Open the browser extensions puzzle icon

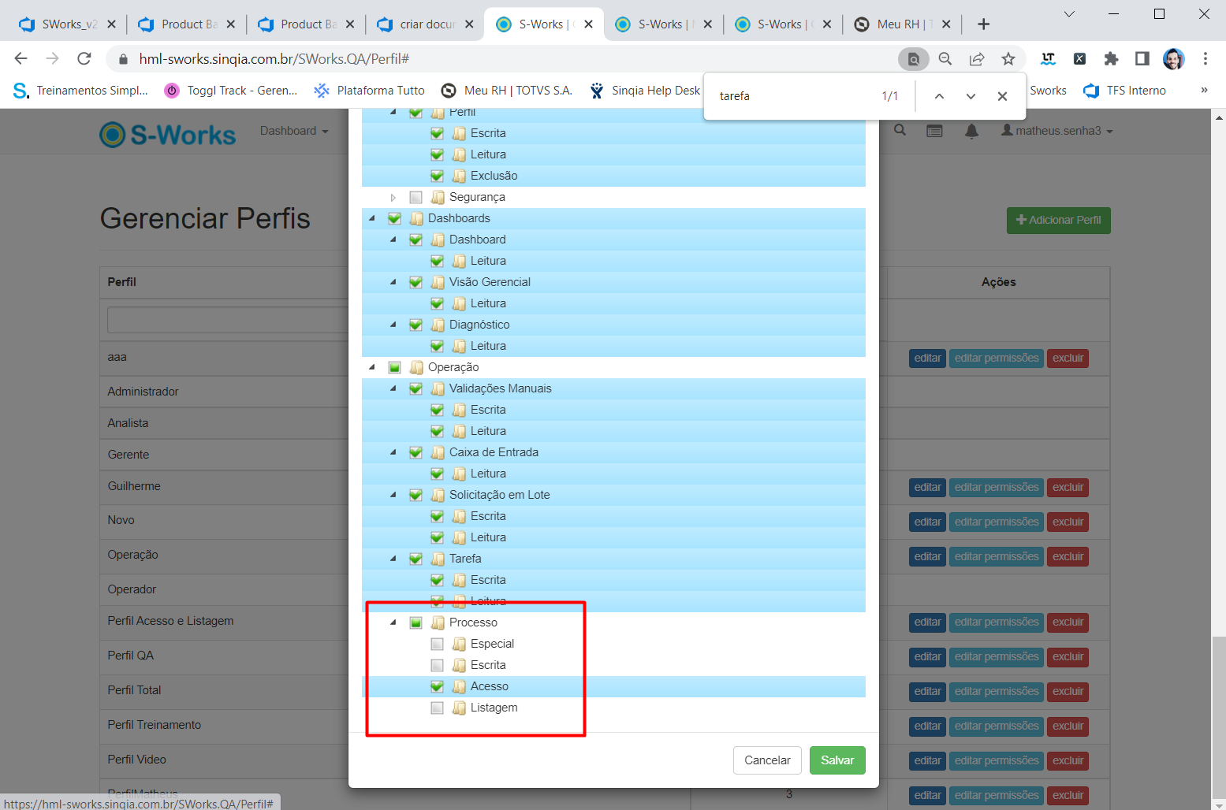pos(1111,58)
